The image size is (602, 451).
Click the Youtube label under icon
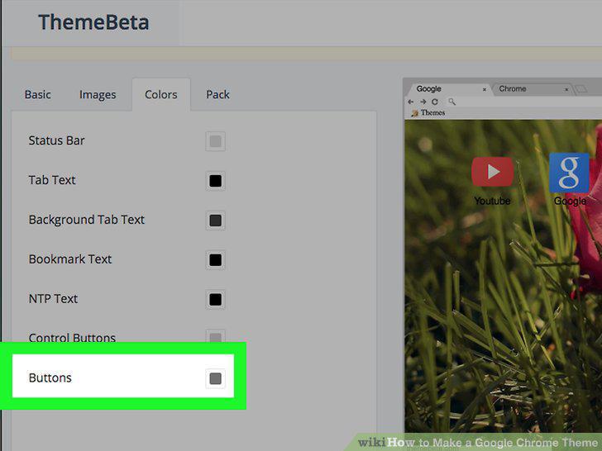492,201
